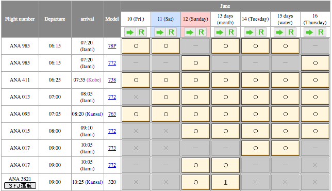The height and width of the screenshot is (191, 332).
Task: Click the Model column header
Action: coord(112,19)
